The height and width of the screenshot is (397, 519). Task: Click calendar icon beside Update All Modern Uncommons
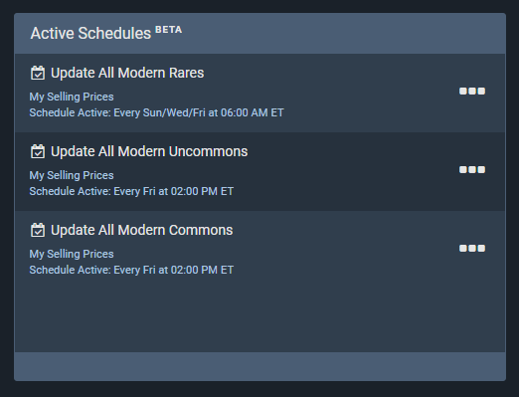(38, 151)
